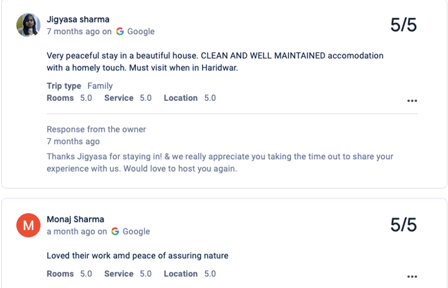
Task: Select the '7 months ago on' review timestamp
Action: click(x=79, y=31)
